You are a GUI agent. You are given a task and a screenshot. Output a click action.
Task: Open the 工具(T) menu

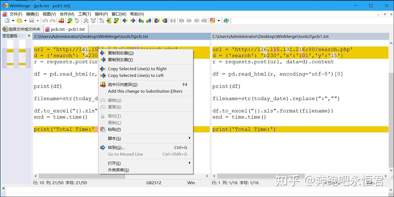85,14
